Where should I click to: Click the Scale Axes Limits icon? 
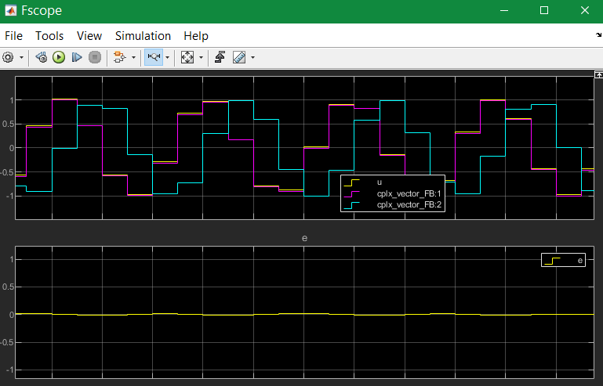[187, 58]
